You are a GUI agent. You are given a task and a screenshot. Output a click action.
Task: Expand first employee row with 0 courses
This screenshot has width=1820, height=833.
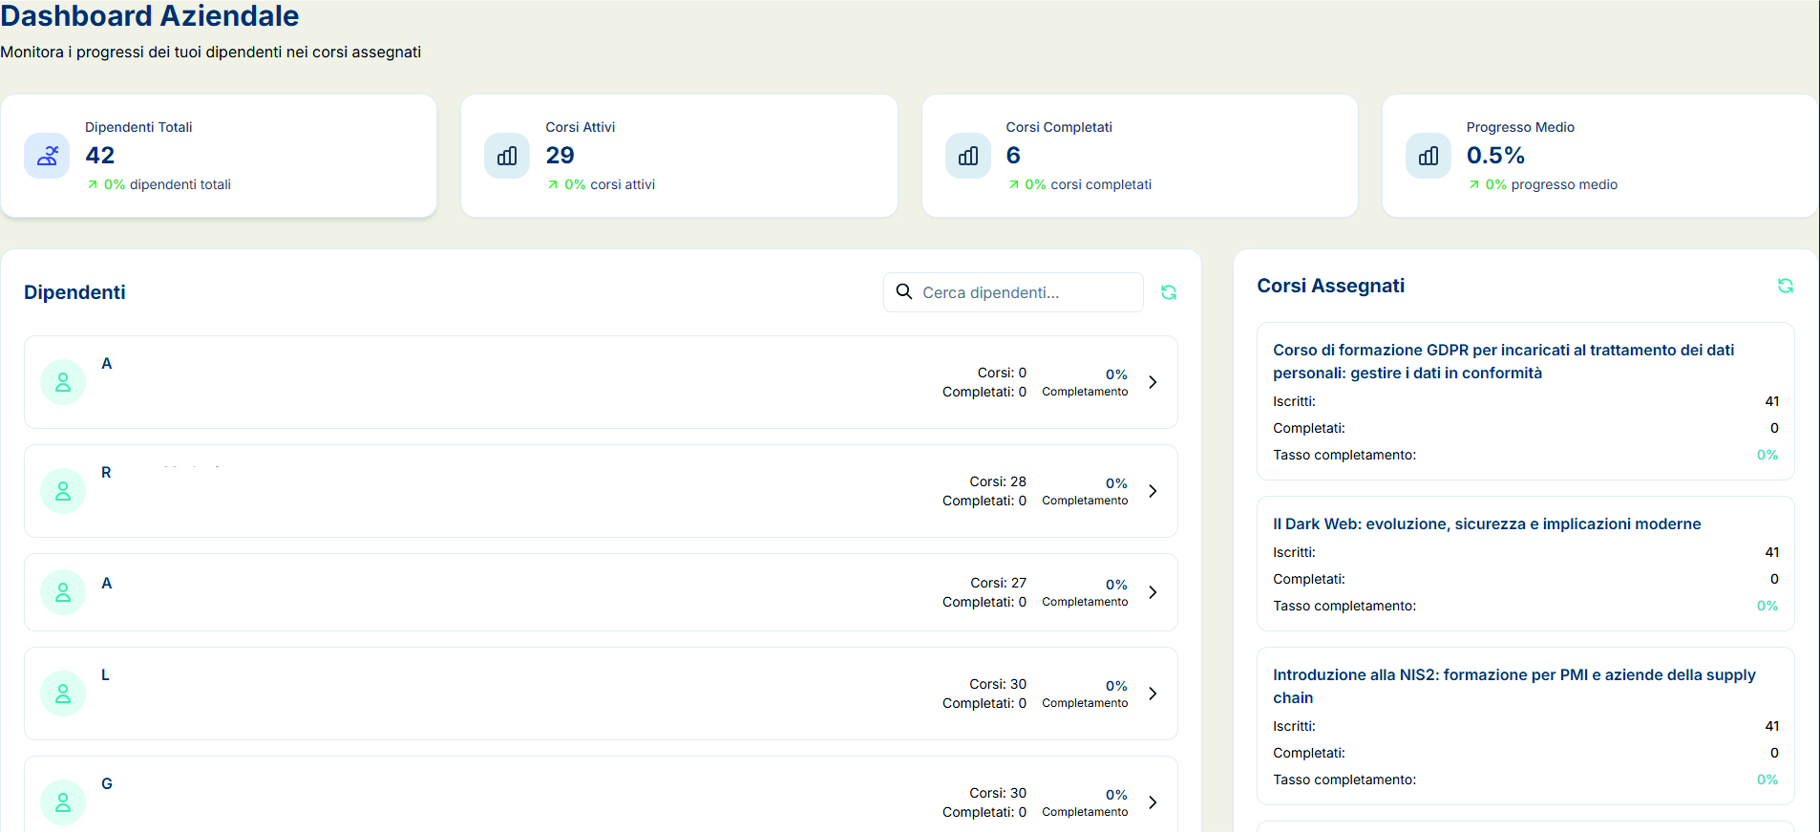click(1153, 382)
